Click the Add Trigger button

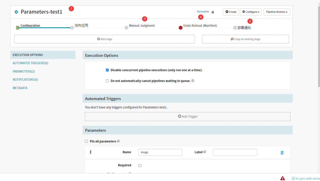[x=188, y=117]
